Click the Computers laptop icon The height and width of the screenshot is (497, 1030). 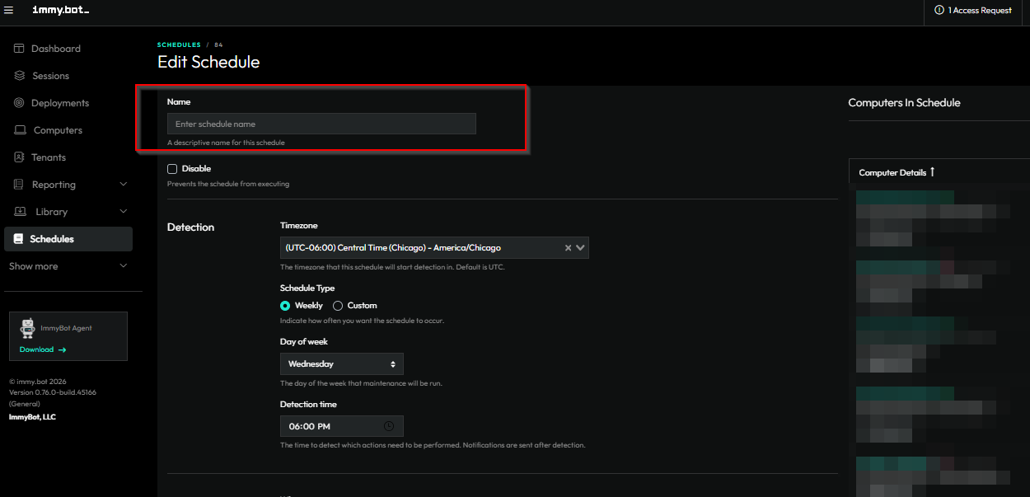tap(20, 130)
